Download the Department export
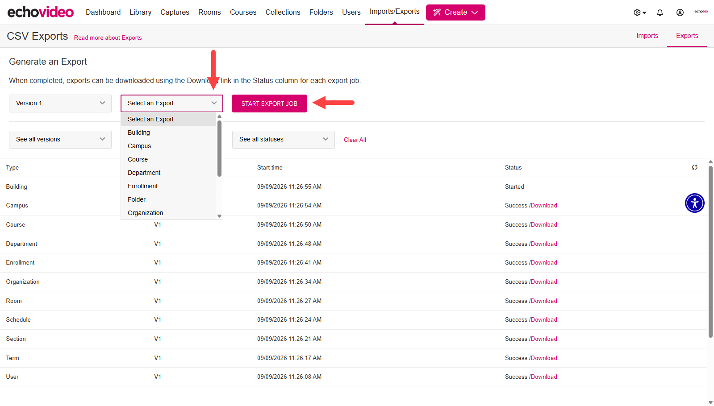The width and height of the screenshot is (714, 406). coord(544,244)
